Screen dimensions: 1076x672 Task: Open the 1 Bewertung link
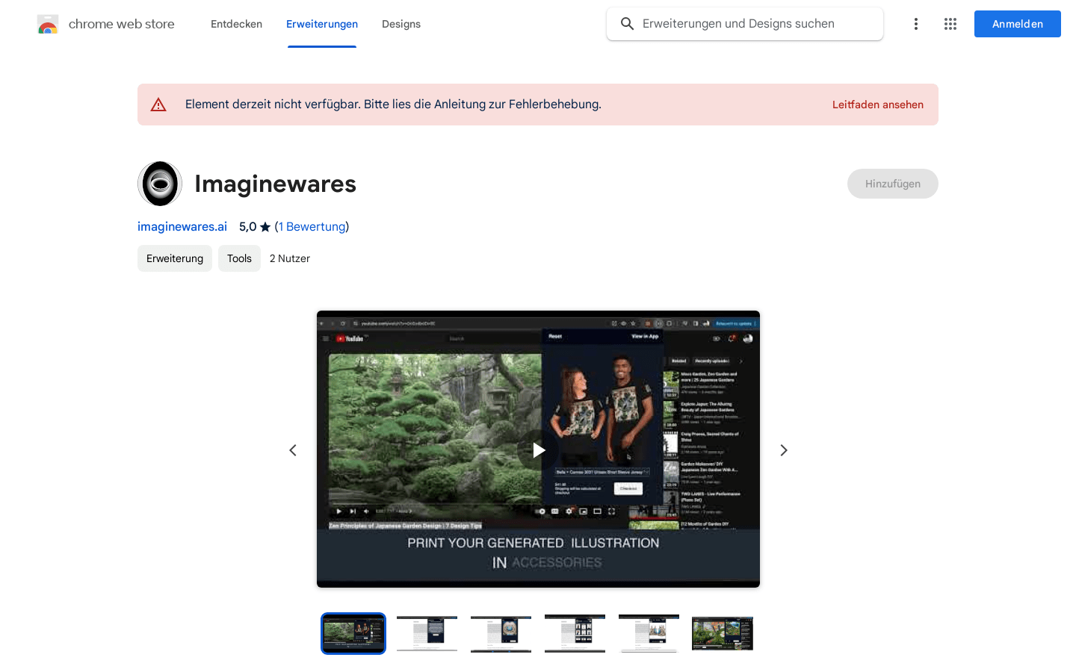(x=312, y=226)
